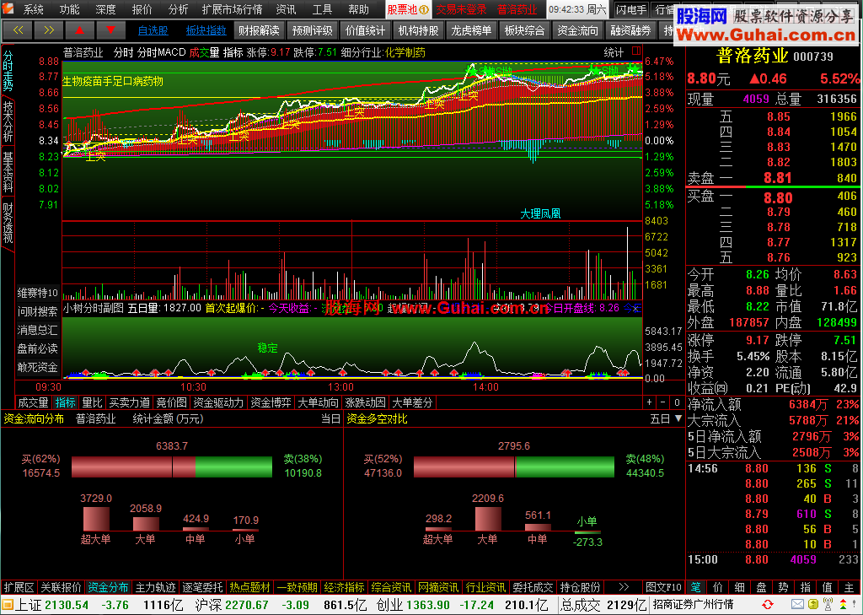The image size is (863, 615).
Task: Click the small red square next to 统计
Action: (x=636, y=51)
